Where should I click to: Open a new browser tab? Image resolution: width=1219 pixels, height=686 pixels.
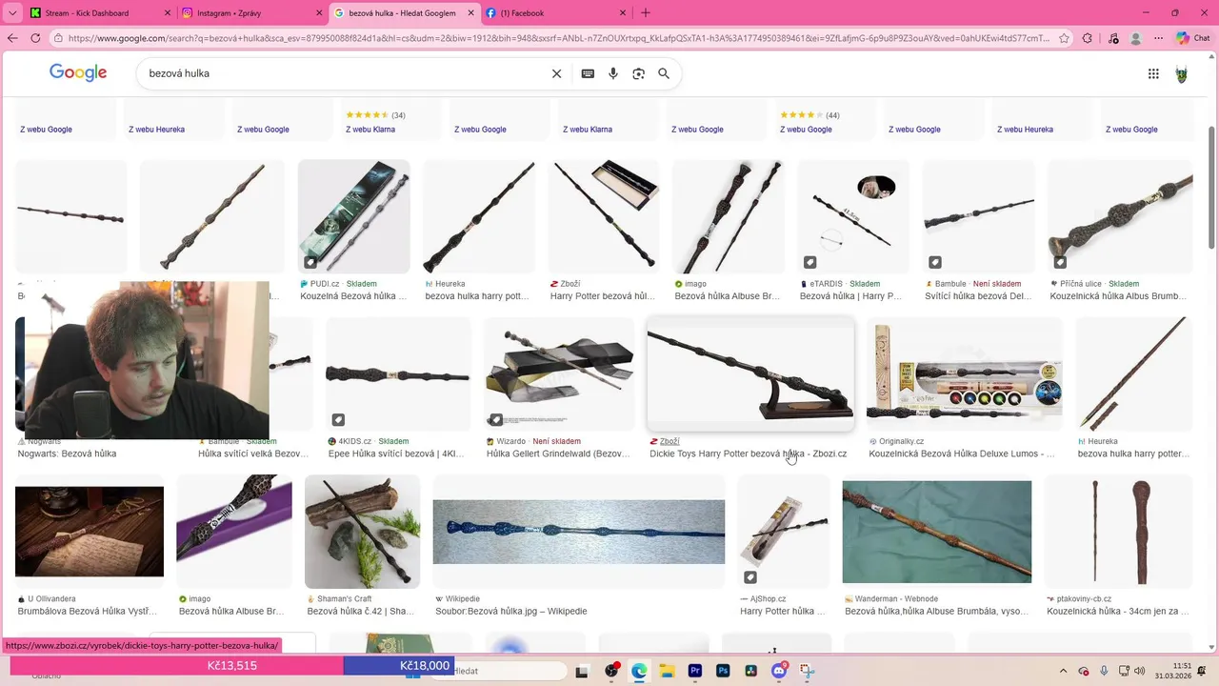(x=646, y=12)
